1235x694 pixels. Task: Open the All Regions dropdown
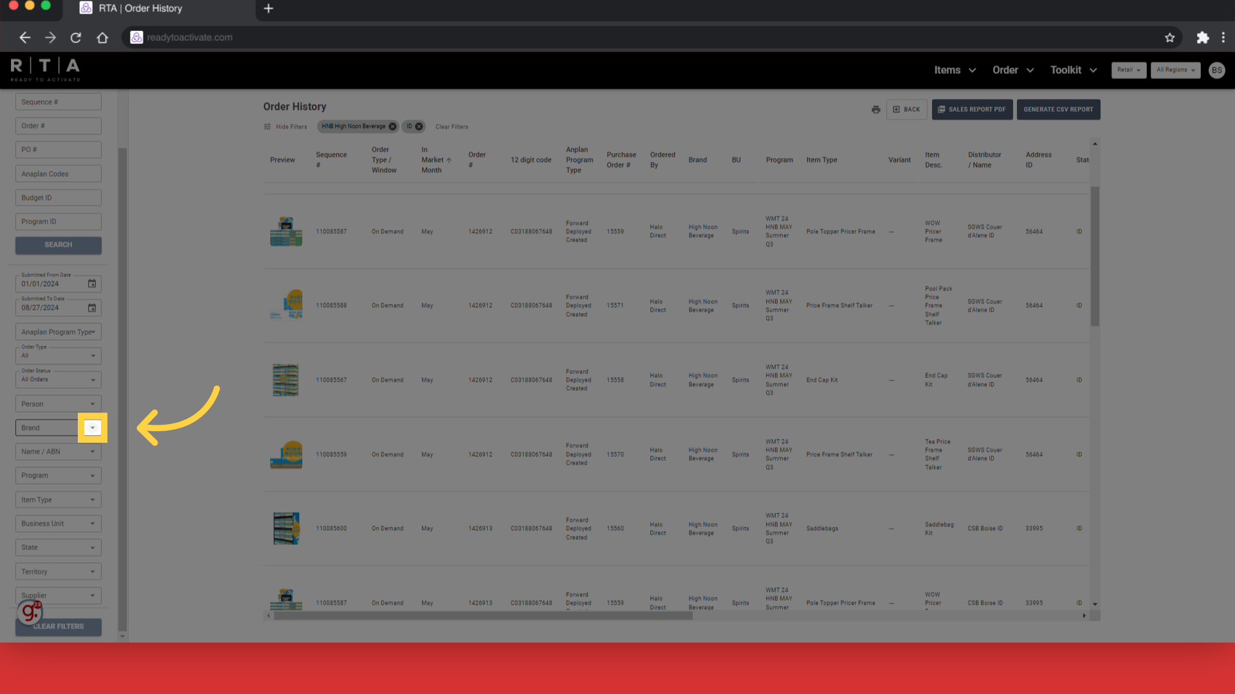[x=1175, y=70]
